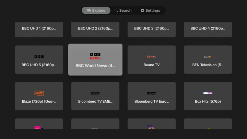
Task: Click the 'Beano TV' title text
Action: point(152,65)
